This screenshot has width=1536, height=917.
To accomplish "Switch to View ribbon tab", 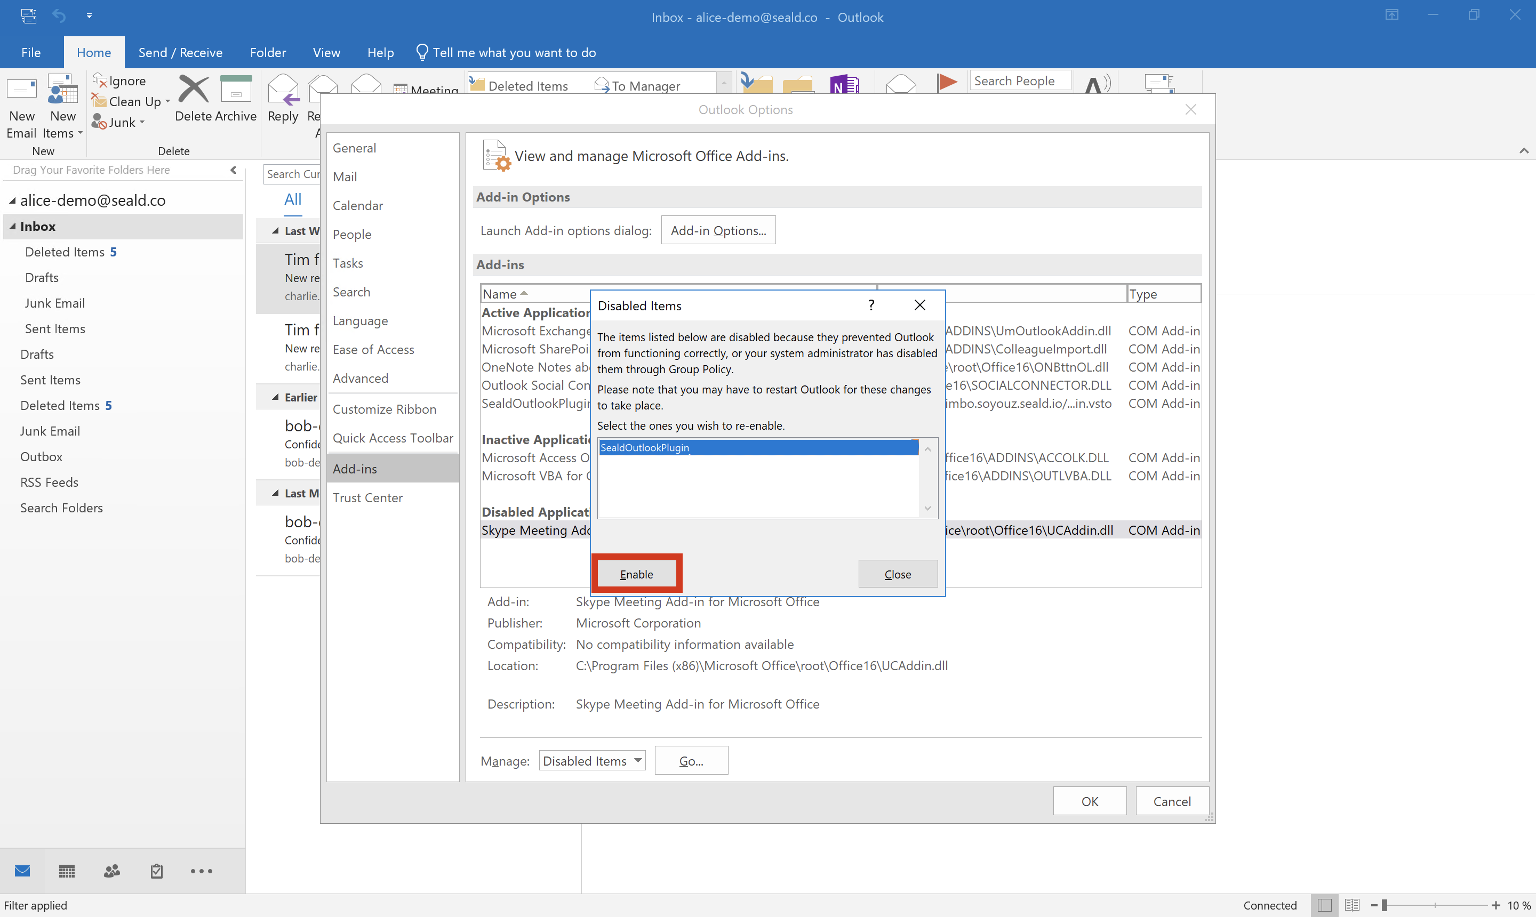I will 326,53.
